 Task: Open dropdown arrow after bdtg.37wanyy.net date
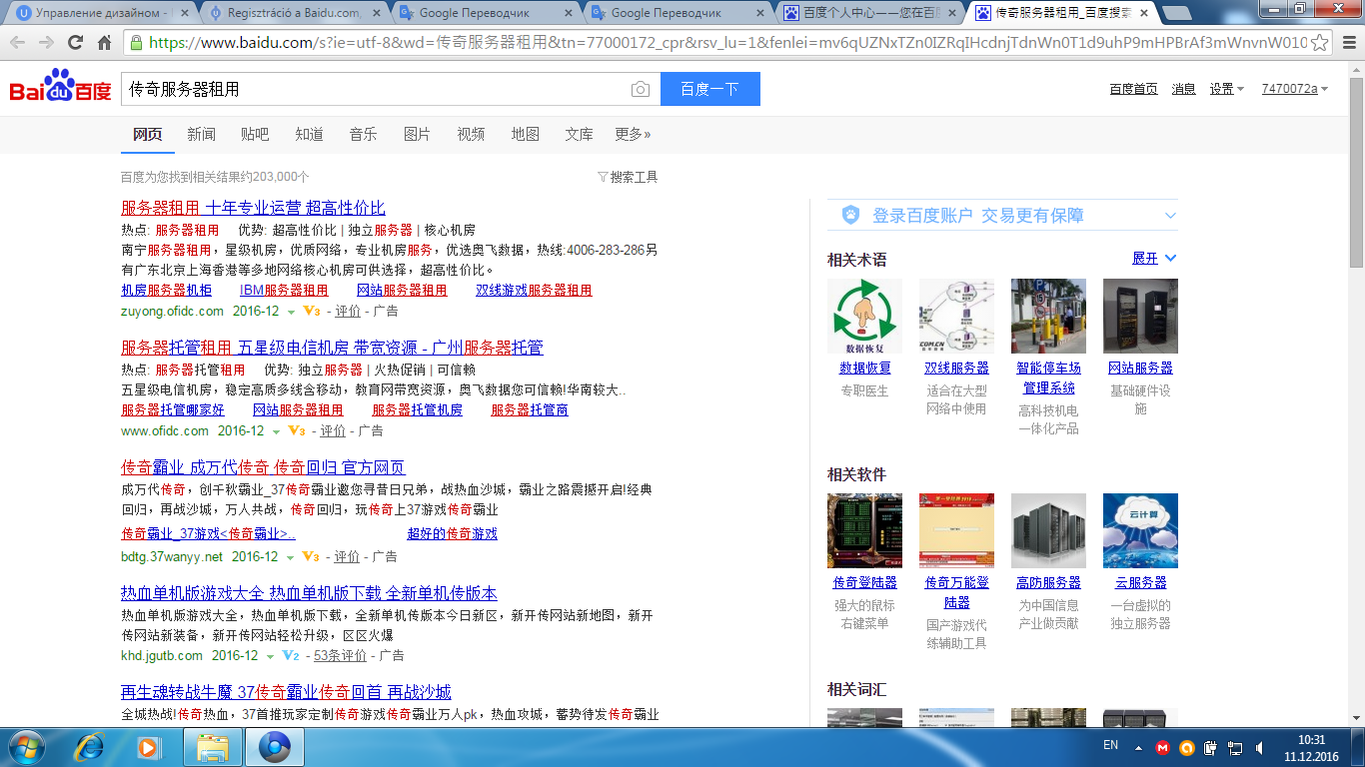click(291, 557)
